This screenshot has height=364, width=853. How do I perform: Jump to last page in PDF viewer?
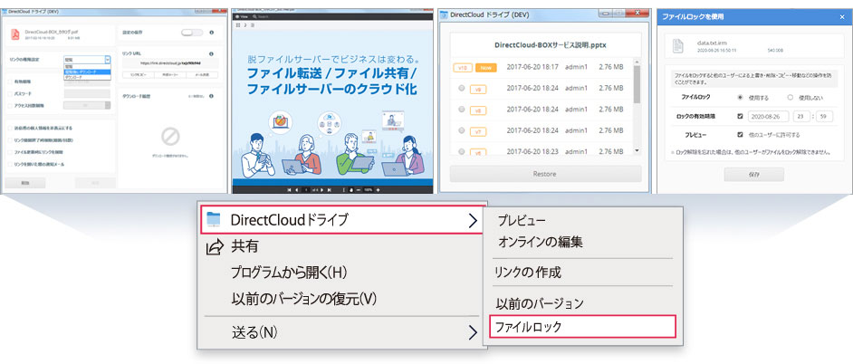click(329, 190)
